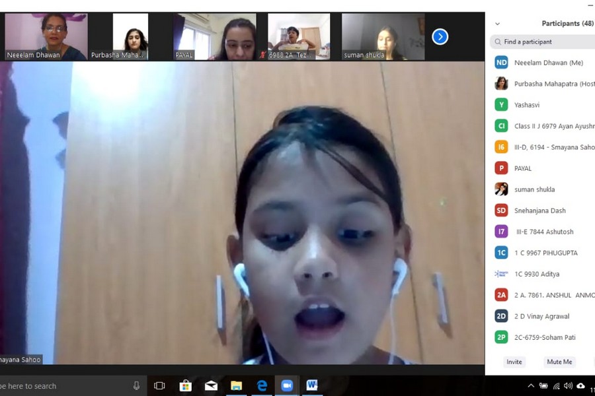
Task: Open Microsoft Store from the taskbar
Action: [x=185, y=385]
